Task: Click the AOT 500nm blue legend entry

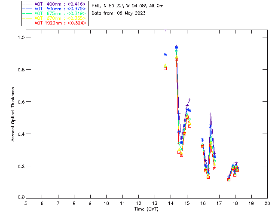Action: click(x=55, y=9)
